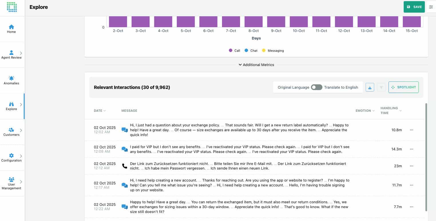Click the Messaging yellow legend swatch
This screenshot has height=221, width=436.
point(263,51)
